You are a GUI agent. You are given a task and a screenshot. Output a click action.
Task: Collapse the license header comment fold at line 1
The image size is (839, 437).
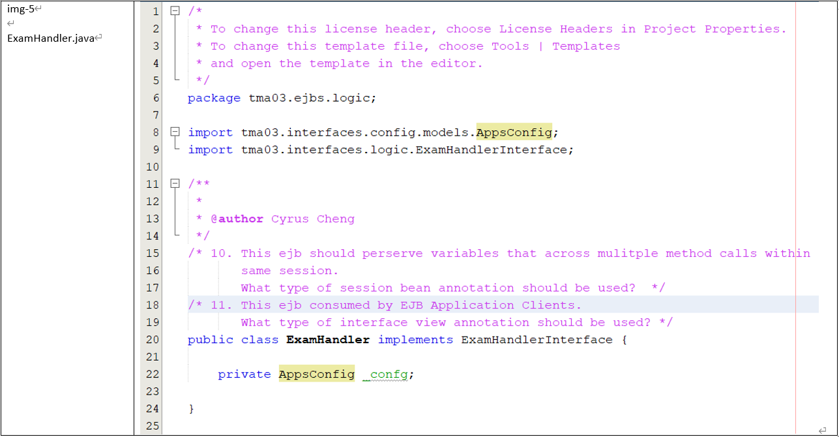[174, 11]
